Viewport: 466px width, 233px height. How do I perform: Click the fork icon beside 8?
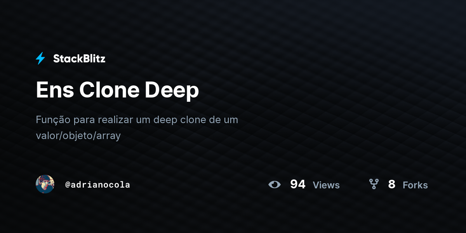[x=374, y=184]
